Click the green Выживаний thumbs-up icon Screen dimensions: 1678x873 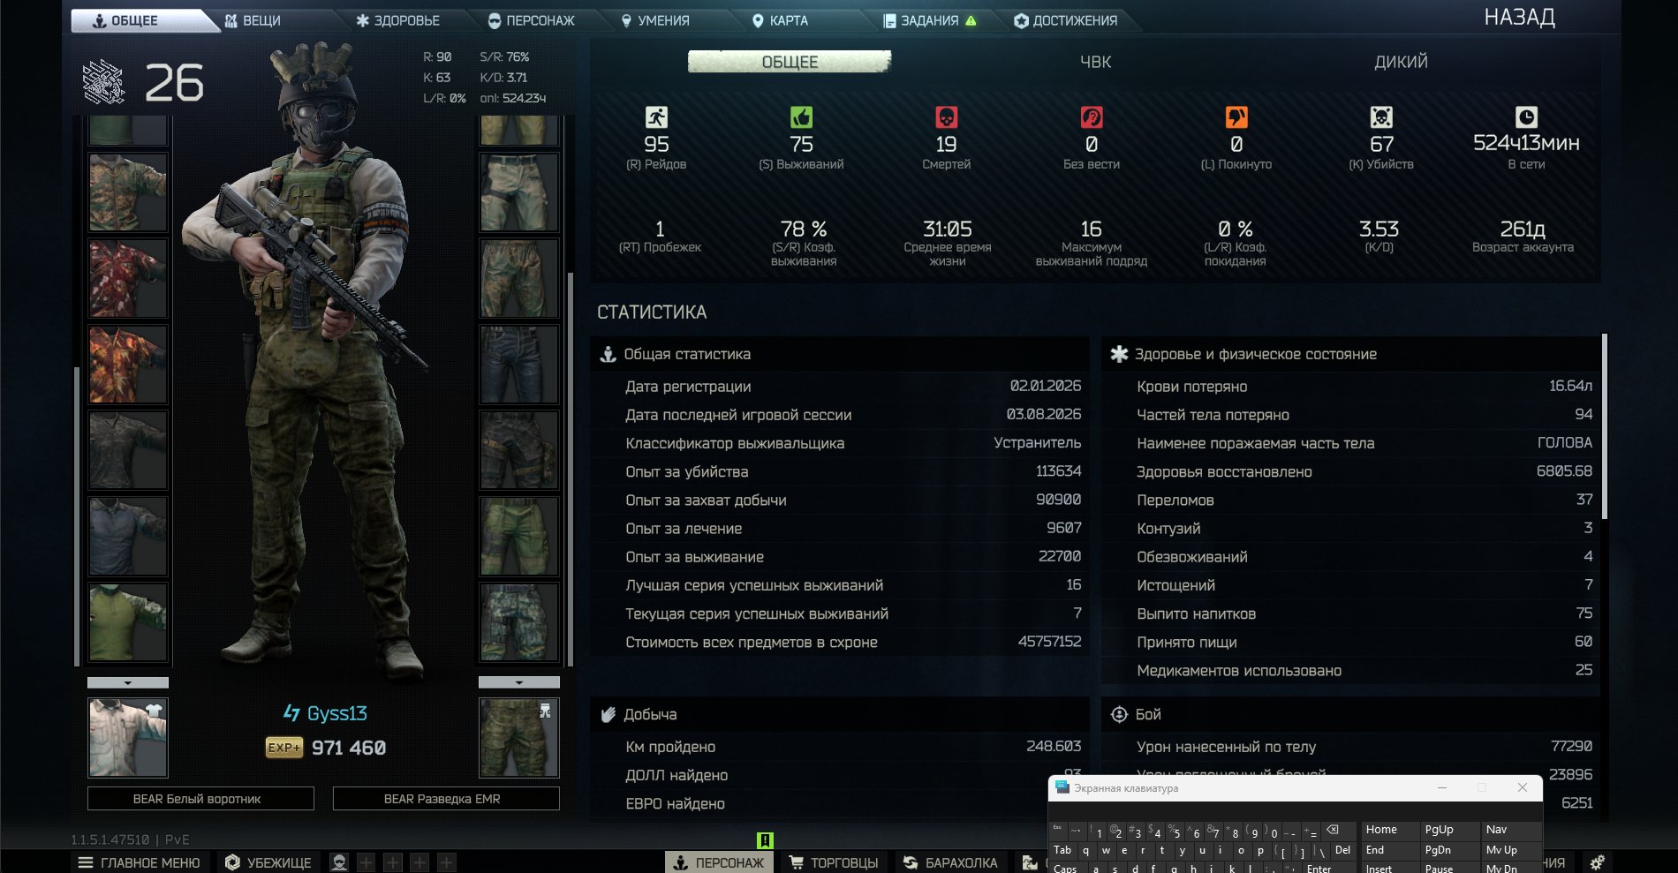(x=801, y=117)
